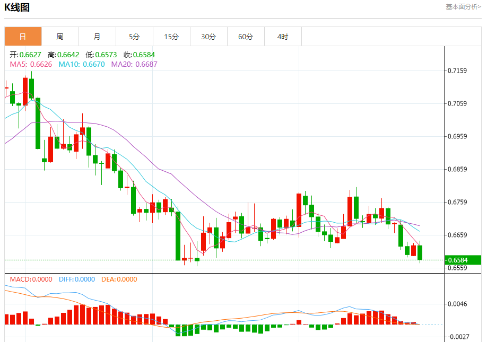The height and width of the screenshot is (342, 487).
Task: Click the 0.0046 MACD axis label
Action: click(457, 304)
